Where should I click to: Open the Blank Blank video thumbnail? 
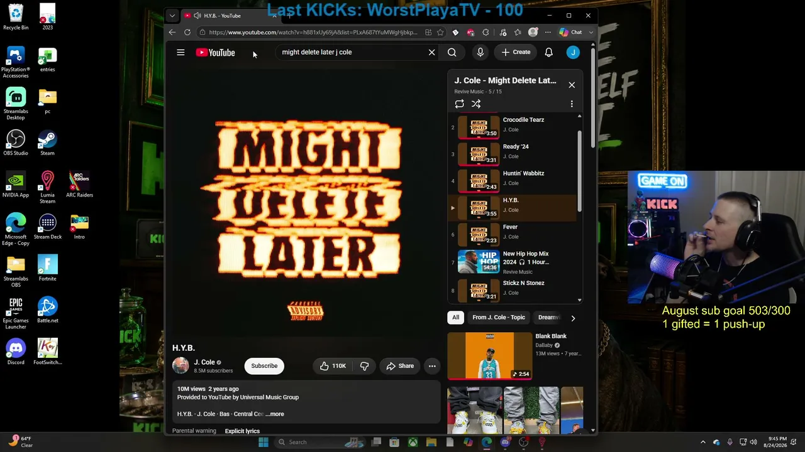pyautogui.click(x=490, y=356)
